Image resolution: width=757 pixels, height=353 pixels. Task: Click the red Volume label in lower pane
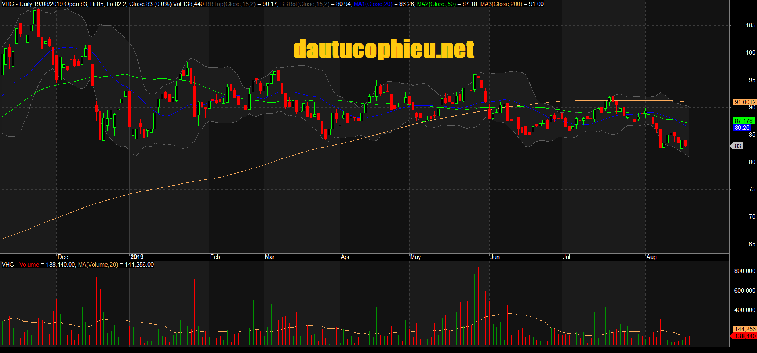(x=29, y=265)
